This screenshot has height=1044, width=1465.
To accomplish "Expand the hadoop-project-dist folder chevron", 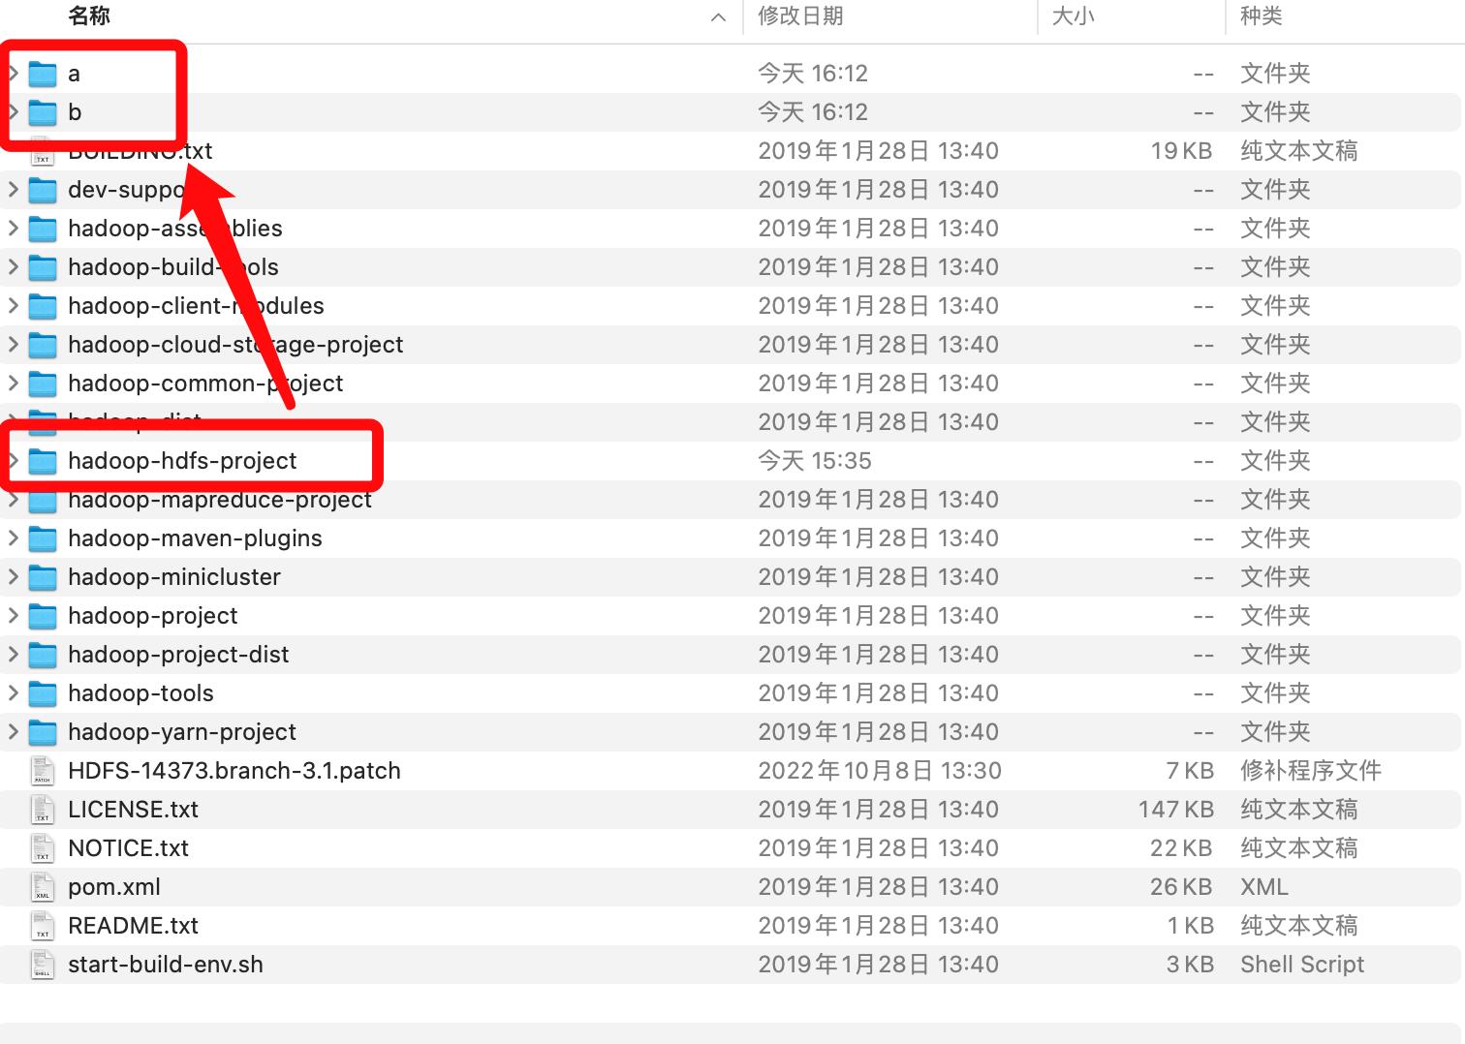I will (14, 655).
